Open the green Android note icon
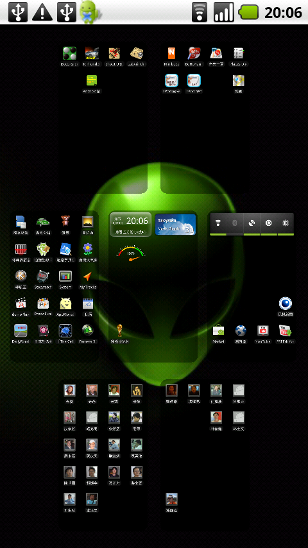The image size is (308, 548). click(92, 80)
